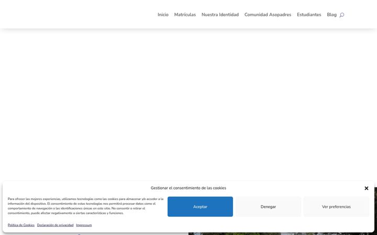377x235 pixels.
Task: Visit the Blog page
Action: pos(331,15)
